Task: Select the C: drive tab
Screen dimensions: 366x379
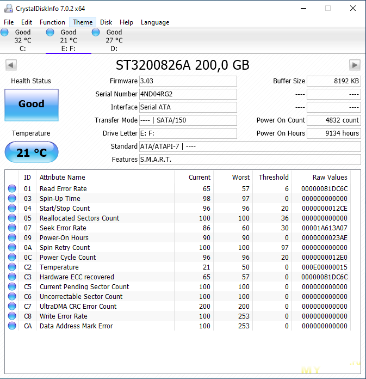Action: [23, 40]
